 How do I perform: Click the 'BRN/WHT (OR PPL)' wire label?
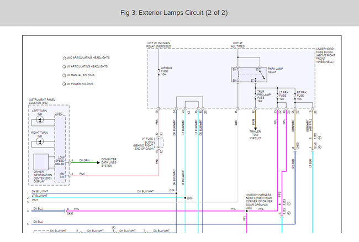[x=309, y=125]
